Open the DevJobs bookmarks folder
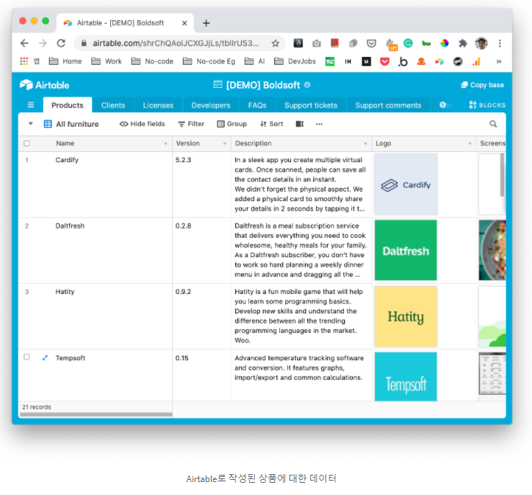This screenshot has width=532, height=495. pyautogui.click(x=295, y=61)
